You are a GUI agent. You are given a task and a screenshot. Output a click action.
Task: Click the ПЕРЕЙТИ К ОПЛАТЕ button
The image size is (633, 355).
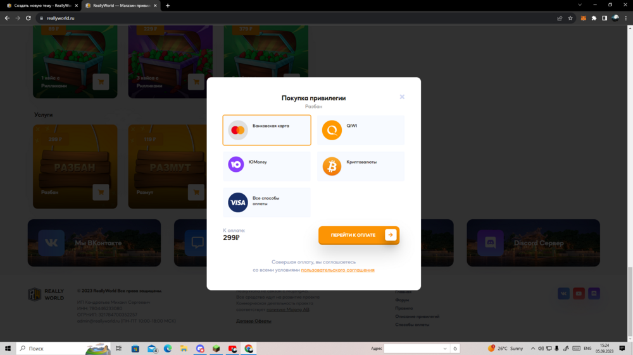point(358,235)
